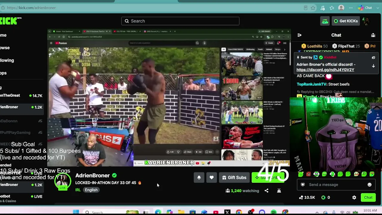Screen dimensions: 382x215
Task: Bookmark this page with the star icon
Action: [313, 8]
